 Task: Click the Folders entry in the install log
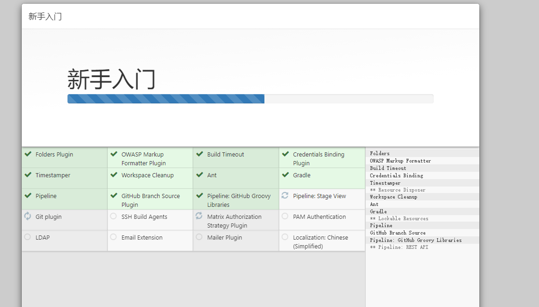point(379,153)
